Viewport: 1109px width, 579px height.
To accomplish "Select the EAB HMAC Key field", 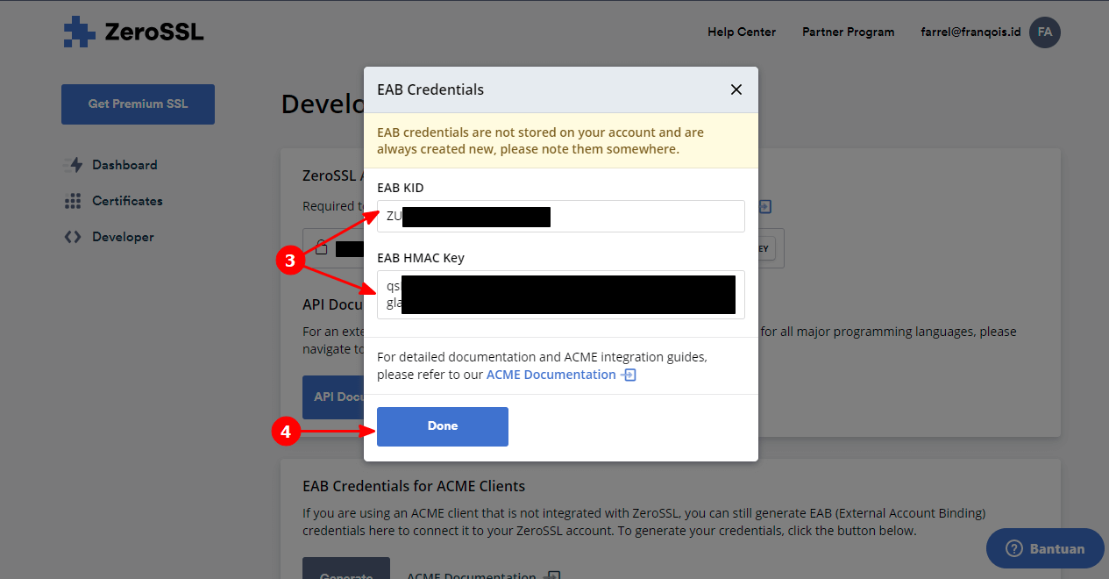I will 561,295.
